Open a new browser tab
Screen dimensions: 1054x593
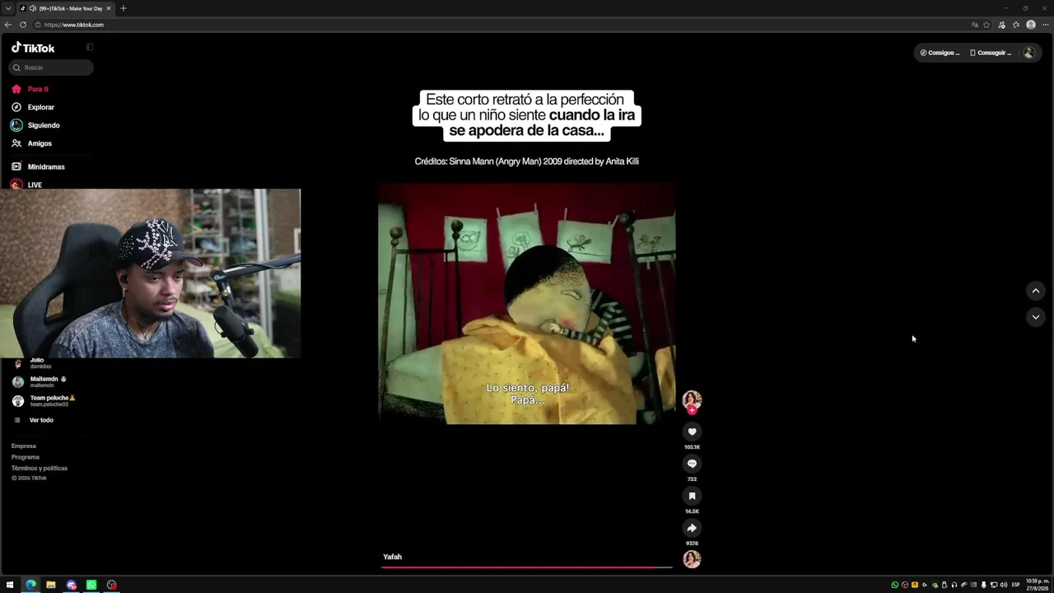tap(124, 8)
